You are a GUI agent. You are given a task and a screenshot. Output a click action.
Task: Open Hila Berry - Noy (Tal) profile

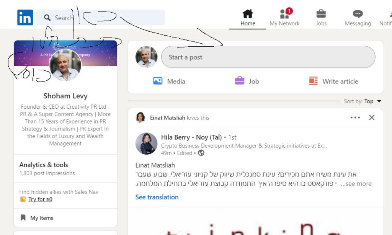click(191, 137)
